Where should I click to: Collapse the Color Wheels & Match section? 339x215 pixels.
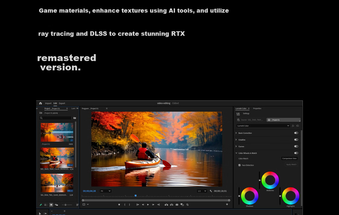tap(236, 153)
